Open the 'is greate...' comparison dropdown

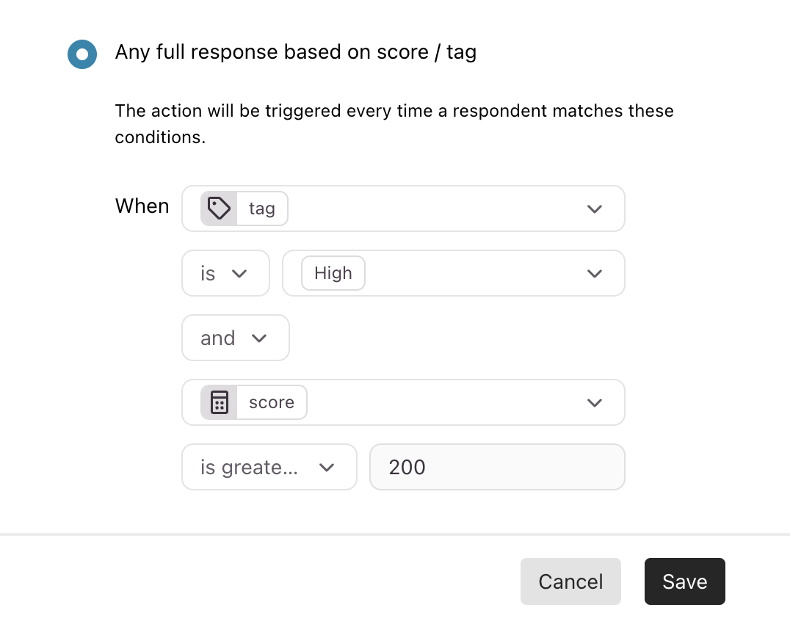(269, 467)
